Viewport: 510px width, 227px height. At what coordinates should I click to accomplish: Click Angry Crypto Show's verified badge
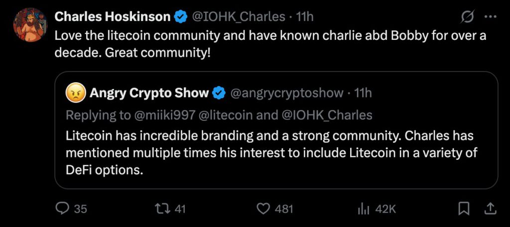[x=218, y=93]
